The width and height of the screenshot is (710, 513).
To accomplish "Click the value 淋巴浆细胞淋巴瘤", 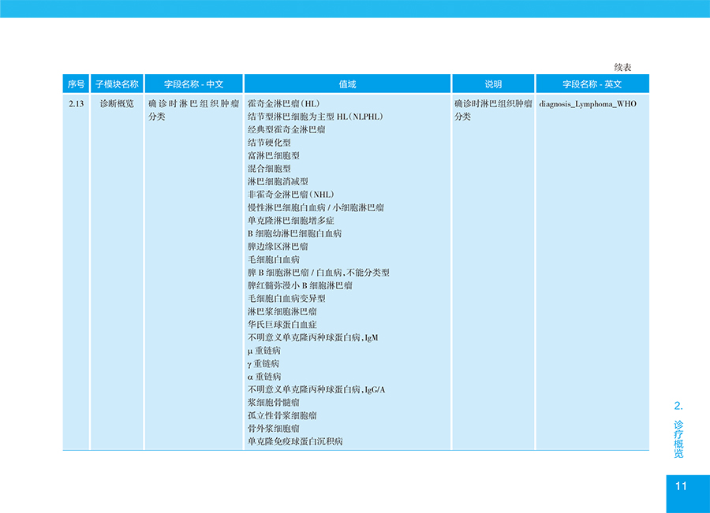I will click(x=282, y=312).
